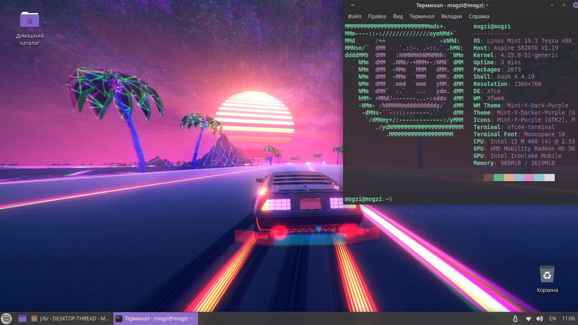Open the Правка menu
The width and height of the screenshot is (578, 325).
click(x=377, y=17)
